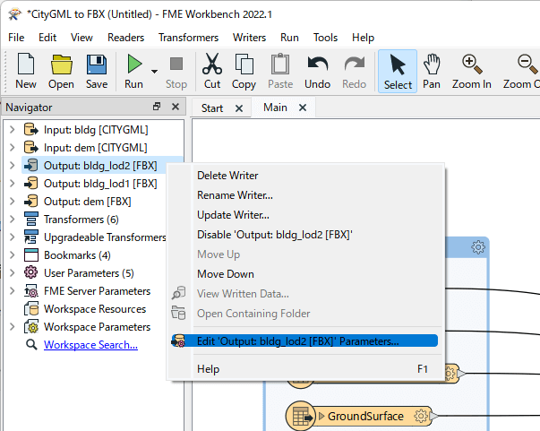Select the Input: dem reader icon
Viewport: 540px width, 431px height.
(x=31, y=148)
